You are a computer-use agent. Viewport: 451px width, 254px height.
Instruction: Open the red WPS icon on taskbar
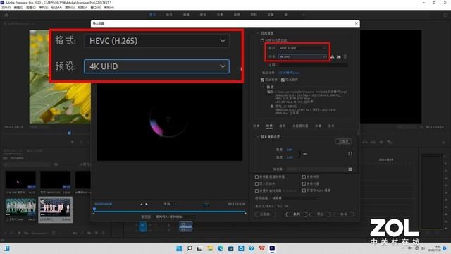261,248
